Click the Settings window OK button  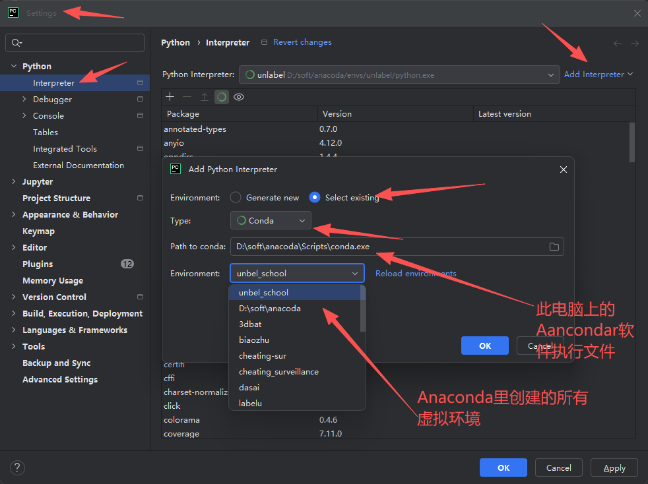click(x=503, y=468)
